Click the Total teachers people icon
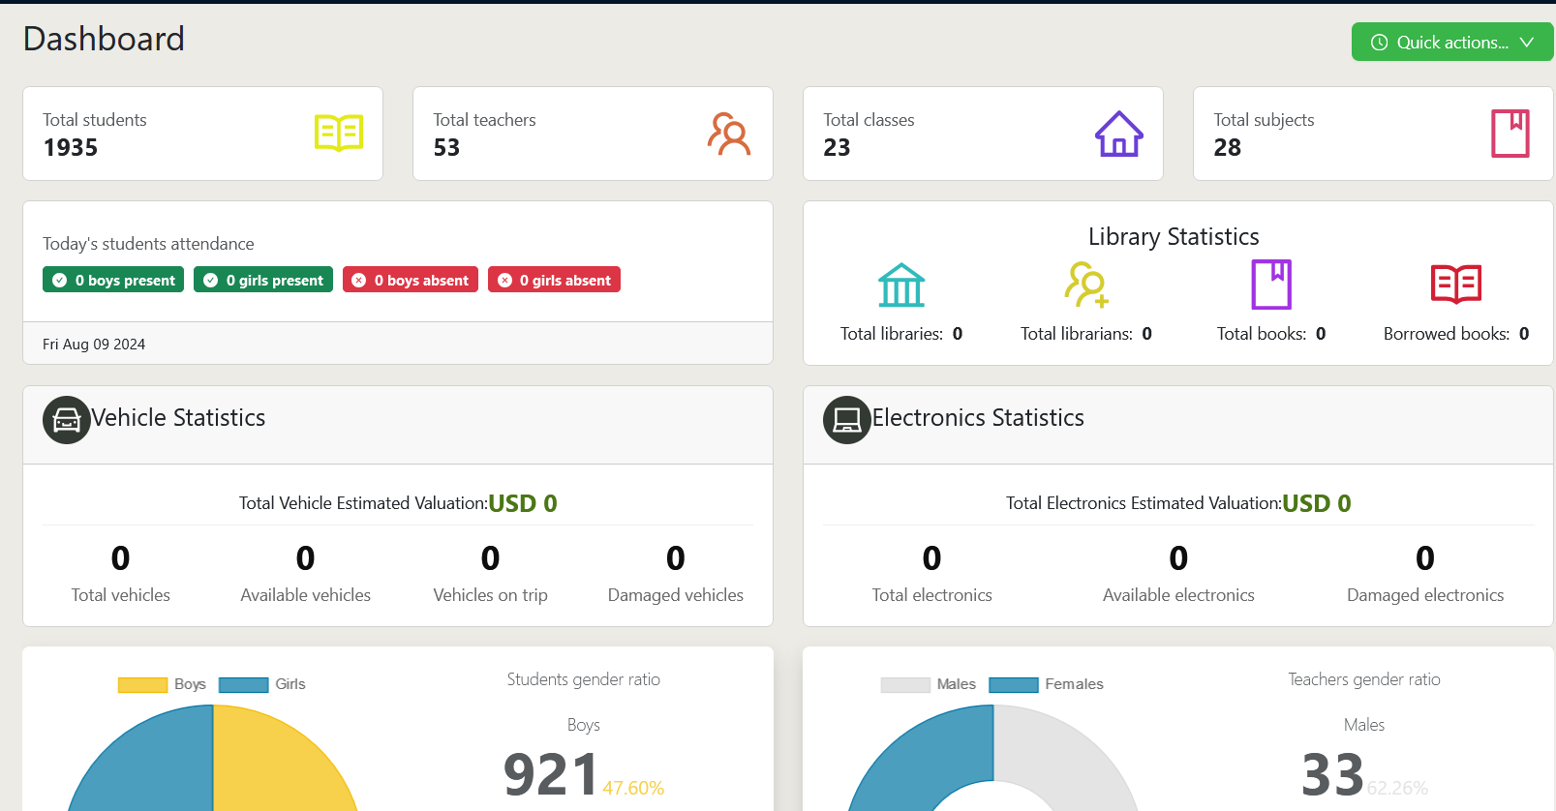 pyautogui.click(x=729, y=134)
